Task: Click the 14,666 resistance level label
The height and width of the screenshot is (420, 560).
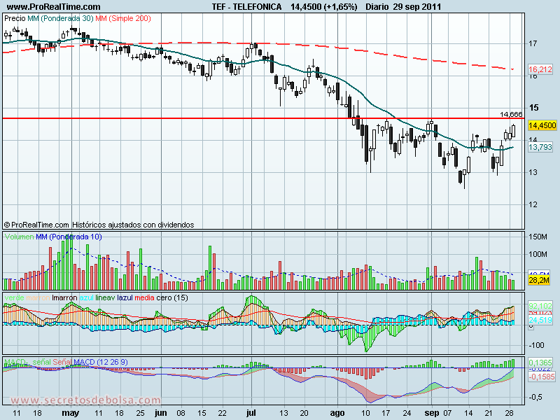Action: point(511,114)
